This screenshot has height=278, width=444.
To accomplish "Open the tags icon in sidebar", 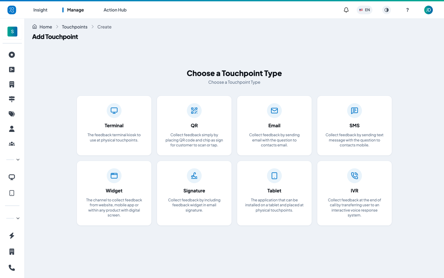I will click(12, 114).
